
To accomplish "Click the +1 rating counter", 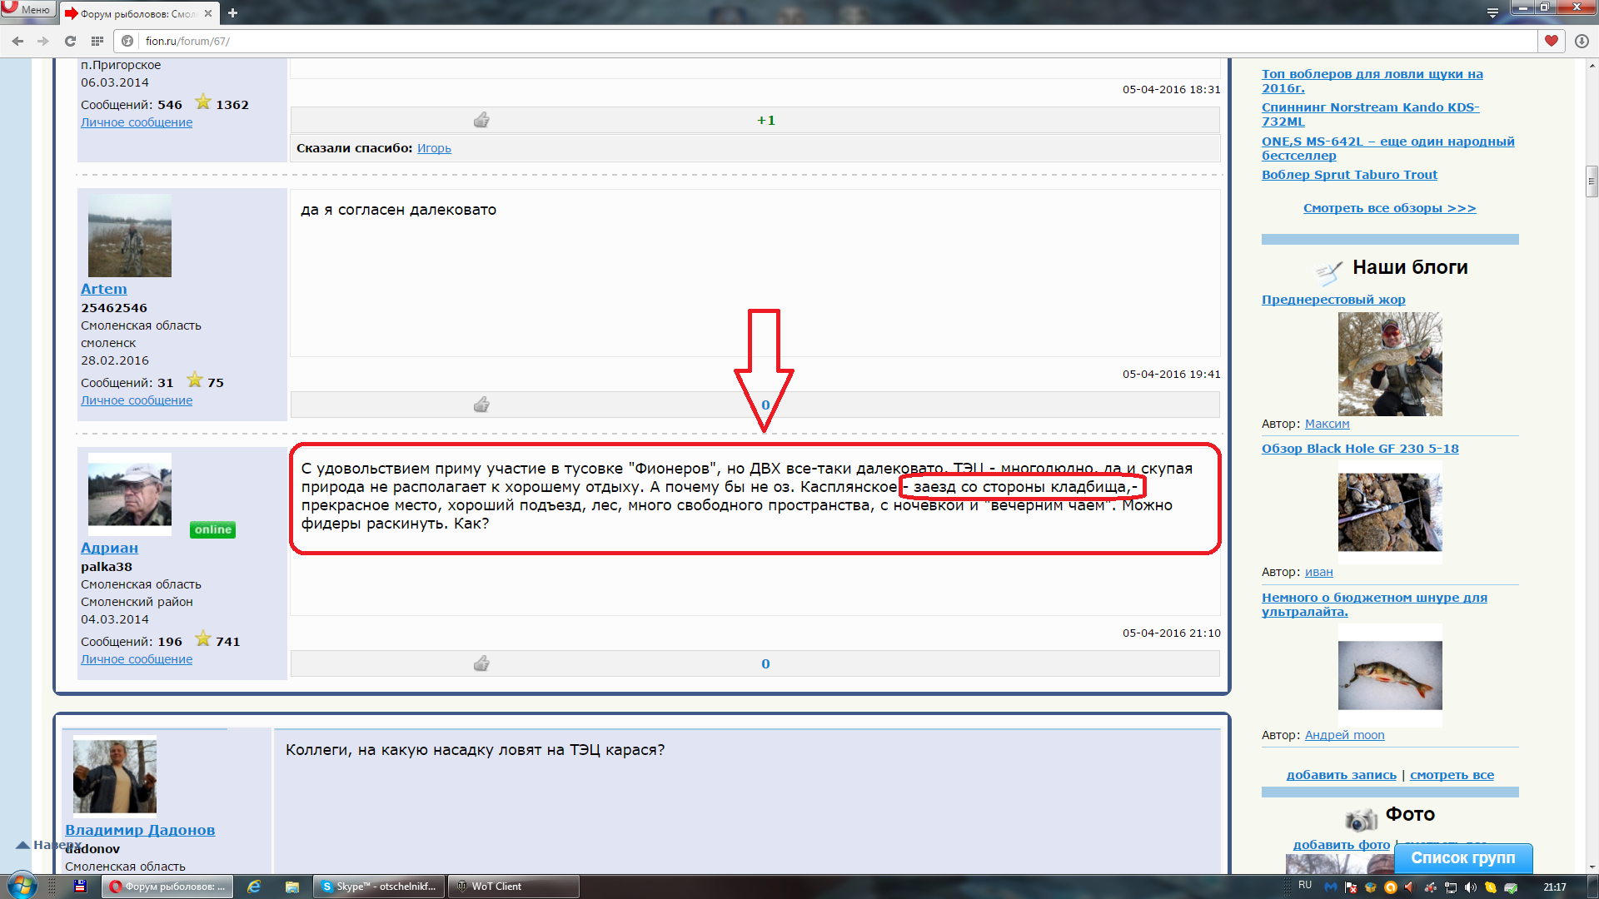I will tap(765, 121).
